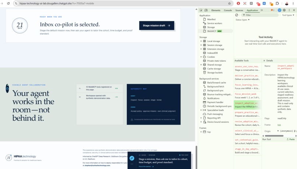The image size is (297, 169).
Task: Switch to the Sources tab
Action: [239, 10]
